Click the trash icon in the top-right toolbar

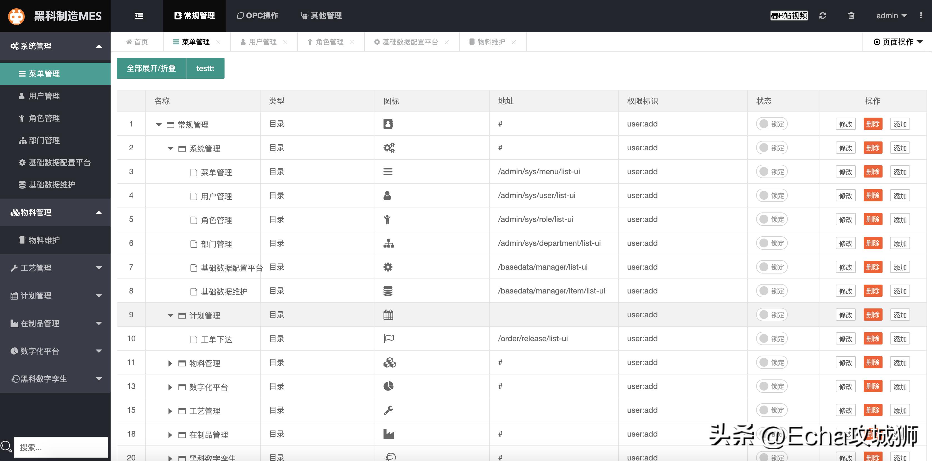point(851,16)
